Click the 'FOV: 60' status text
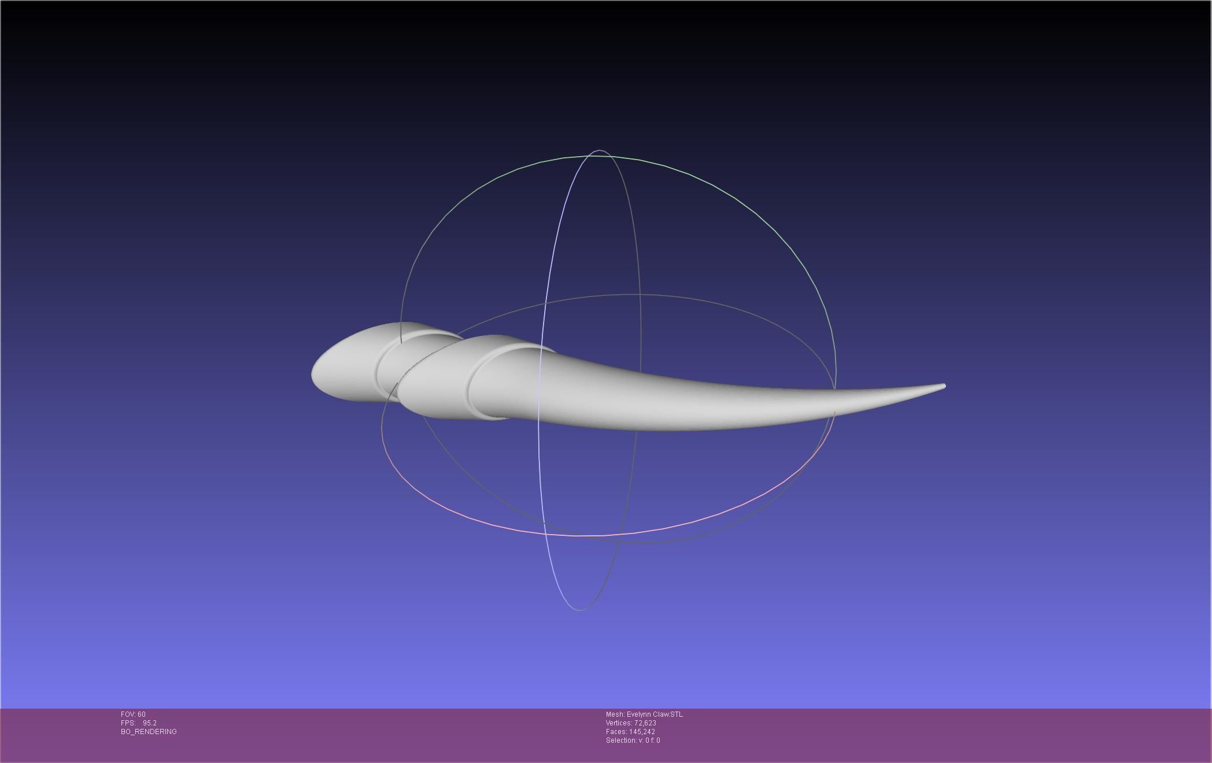The height and width of the screenshot is (763, 1212). coord(133,714)
